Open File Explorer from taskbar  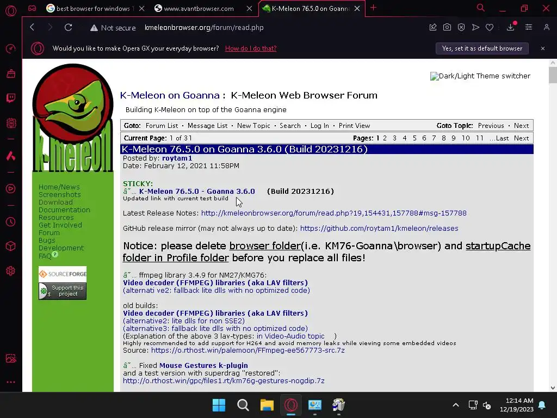pyautogui.click(x=267, y=405)
